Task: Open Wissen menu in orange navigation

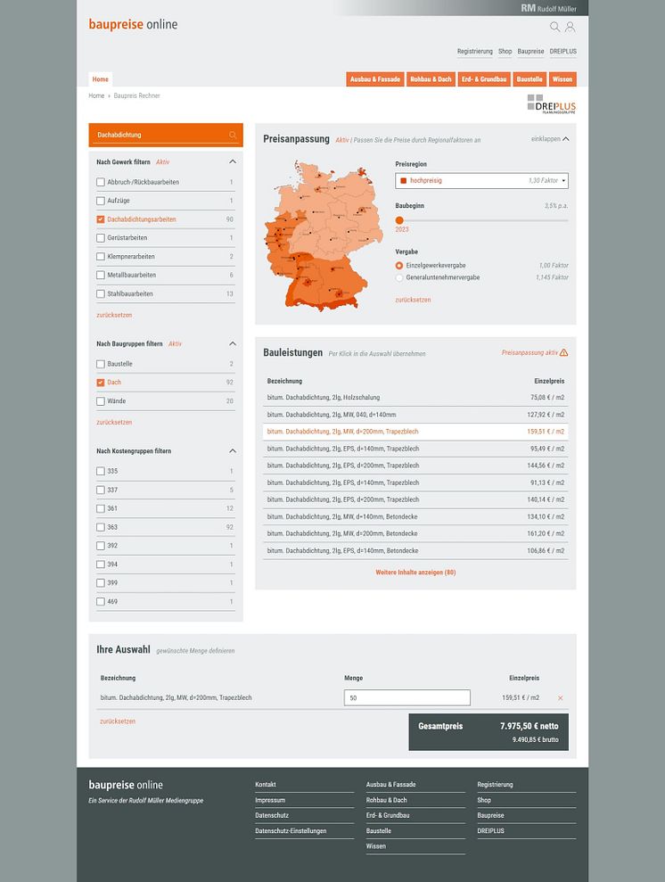Action: pyautogui.click(x=562, y=79)
